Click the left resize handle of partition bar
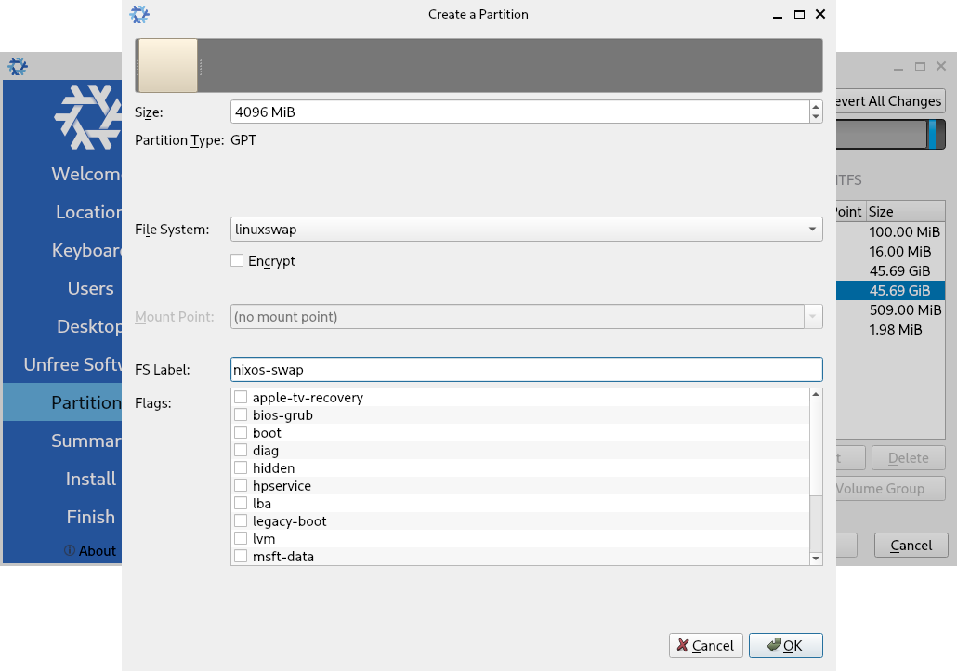This screenshot has width=957, height=671. click(x=138, y=66)
